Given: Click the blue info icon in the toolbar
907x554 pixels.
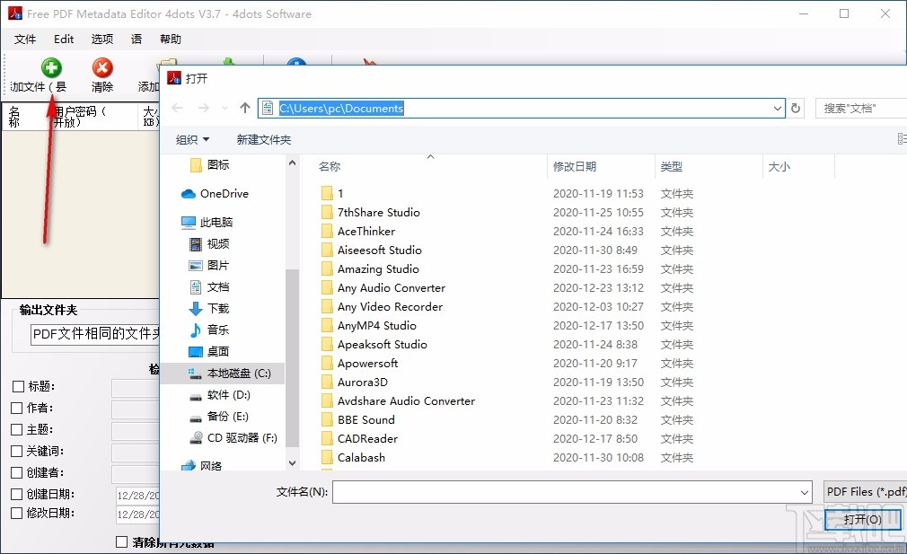Looking at the screenshot, I should click(x=296, y=63).
